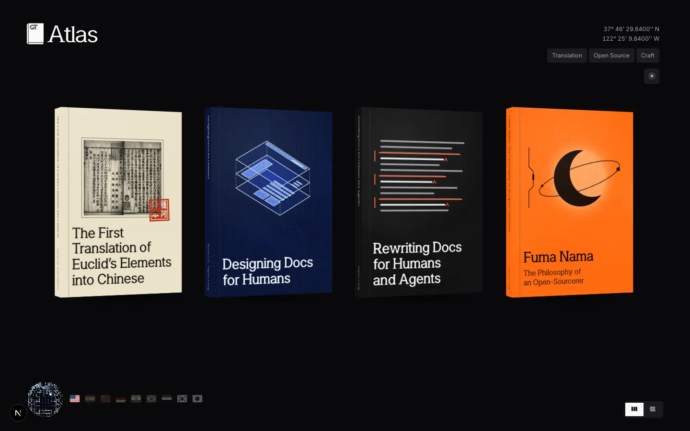Select the United States flag language

75,398
